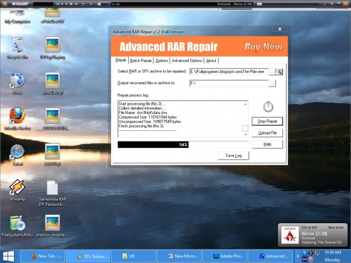The width and height of the screenshot is (351, 263).
Task: Click Winamp play button
Action: (x=63, y=4)
